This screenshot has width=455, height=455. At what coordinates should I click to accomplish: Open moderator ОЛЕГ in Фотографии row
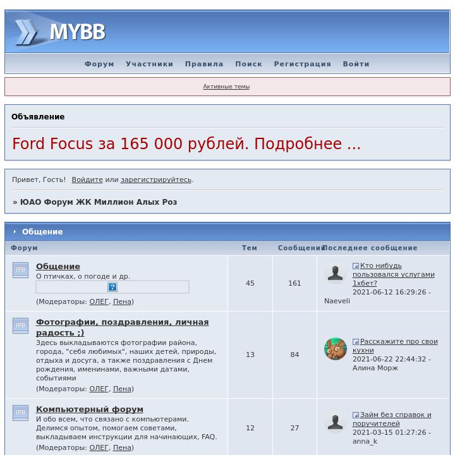pos(99,389)
